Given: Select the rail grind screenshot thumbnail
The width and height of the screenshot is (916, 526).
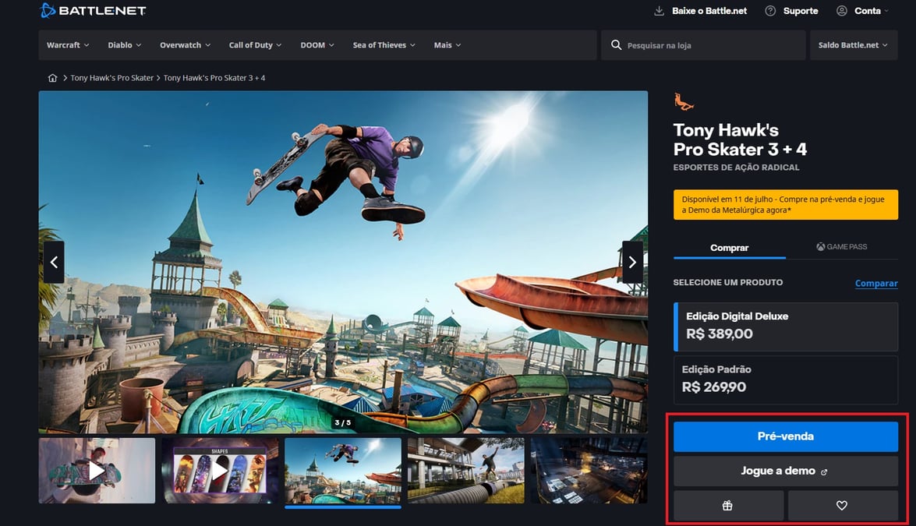Looking at the screenshot, I should (x=466, y=471).
